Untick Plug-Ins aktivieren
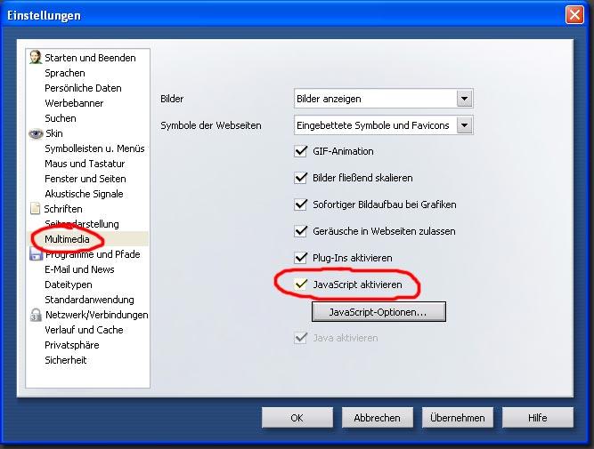Image resolution: width=594 pixels, height=449 pixels. click(x=300, y=258)
